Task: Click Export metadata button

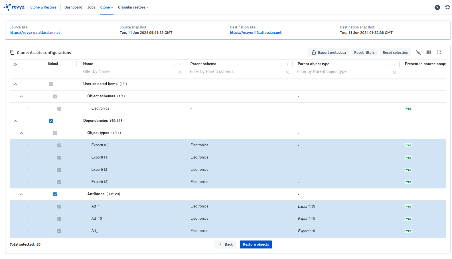Action: (x=329, y=52)
